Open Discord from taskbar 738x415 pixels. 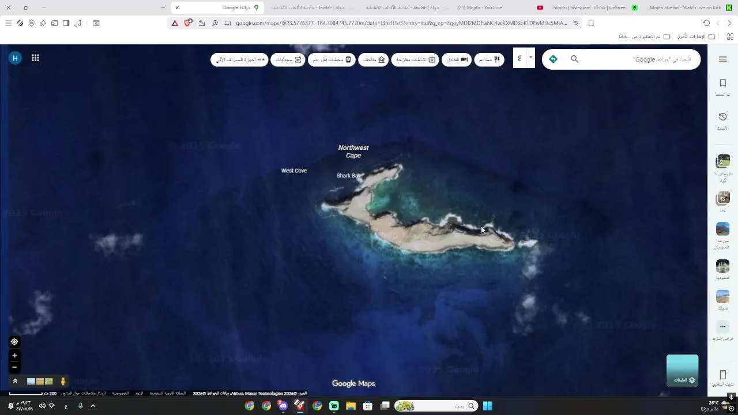[283, 406]
